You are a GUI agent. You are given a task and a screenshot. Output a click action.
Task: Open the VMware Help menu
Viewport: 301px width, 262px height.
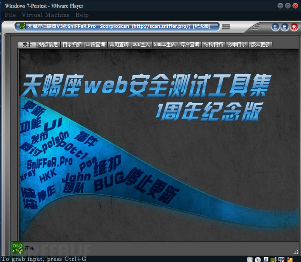(82, 15)
